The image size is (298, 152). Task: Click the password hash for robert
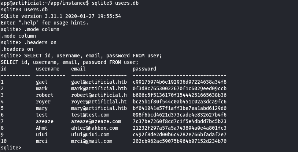coord(179,95)
